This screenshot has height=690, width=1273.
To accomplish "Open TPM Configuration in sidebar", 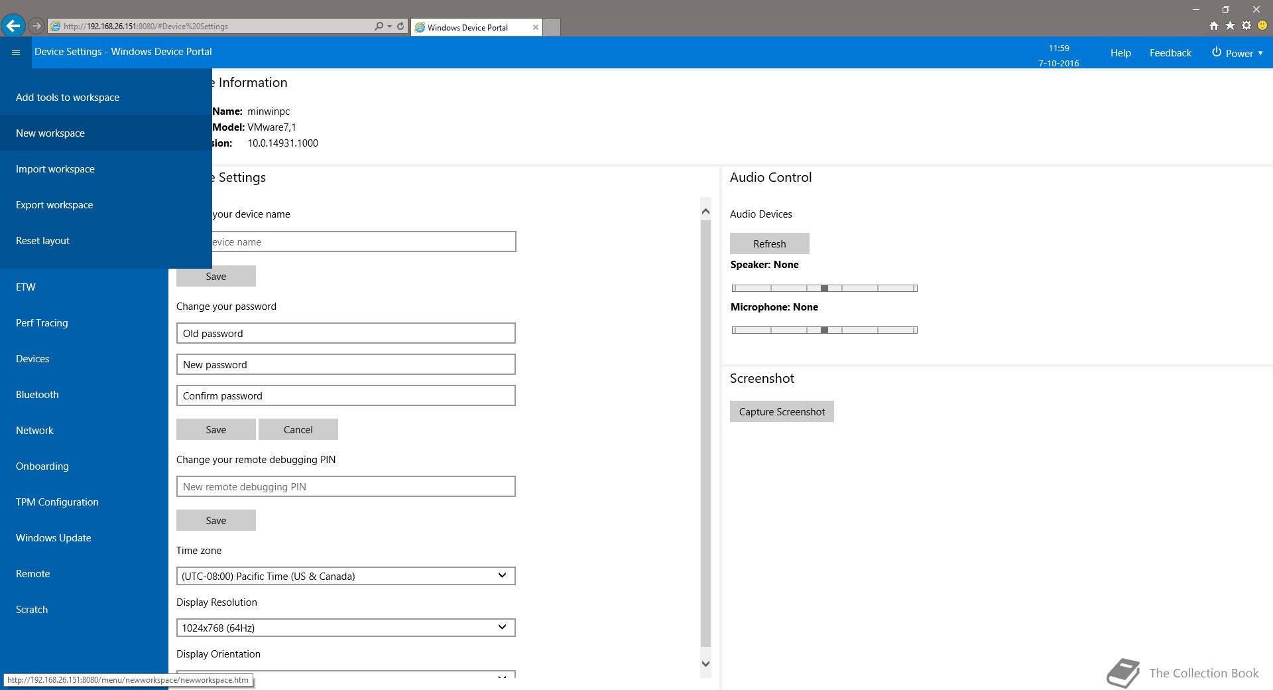I will tap(84, 502).
